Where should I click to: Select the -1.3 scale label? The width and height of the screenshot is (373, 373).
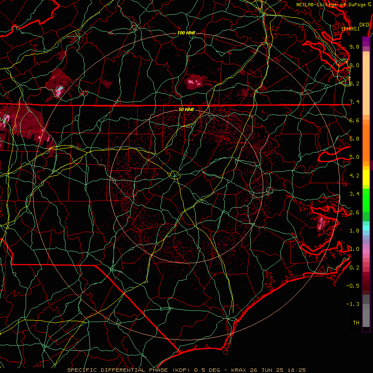(353, 304)
